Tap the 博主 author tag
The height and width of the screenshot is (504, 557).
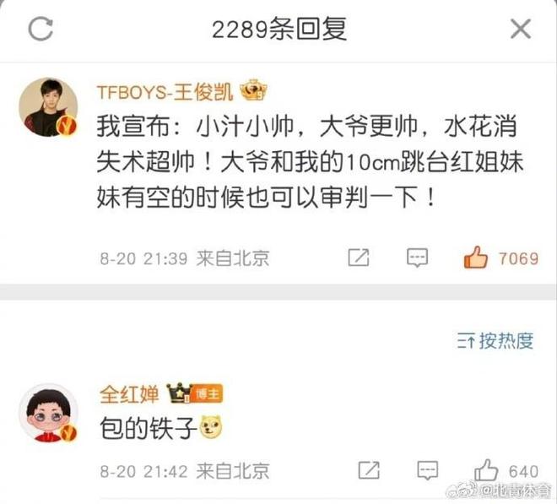pyautogui.click(x=207, y=393)
